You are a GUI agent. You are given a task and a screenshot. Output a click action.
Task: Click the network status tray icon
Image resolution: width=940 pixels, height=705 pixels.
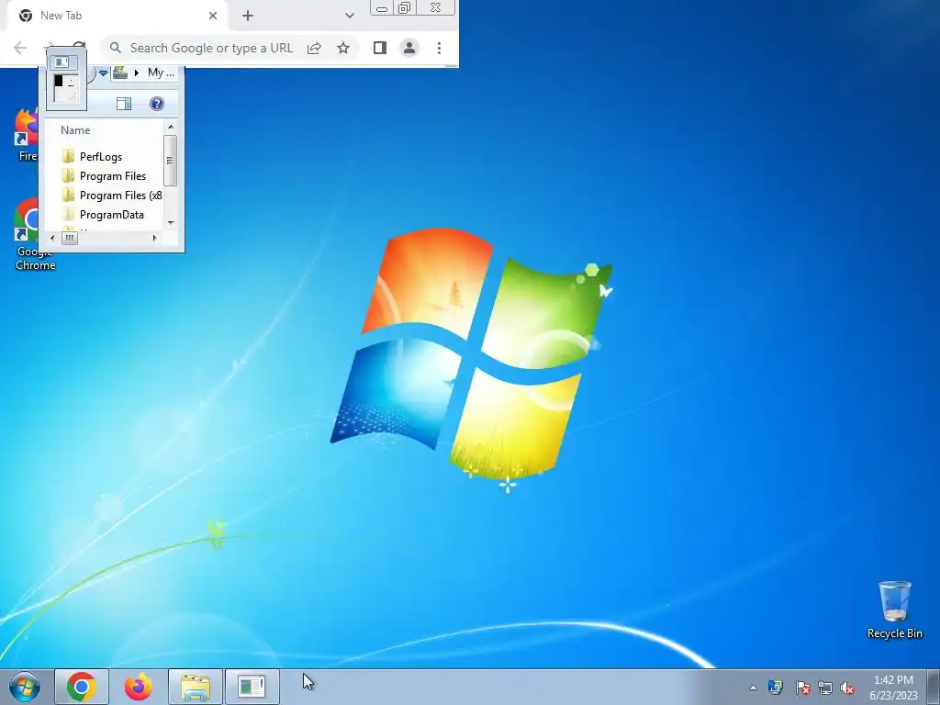[825, 688]
